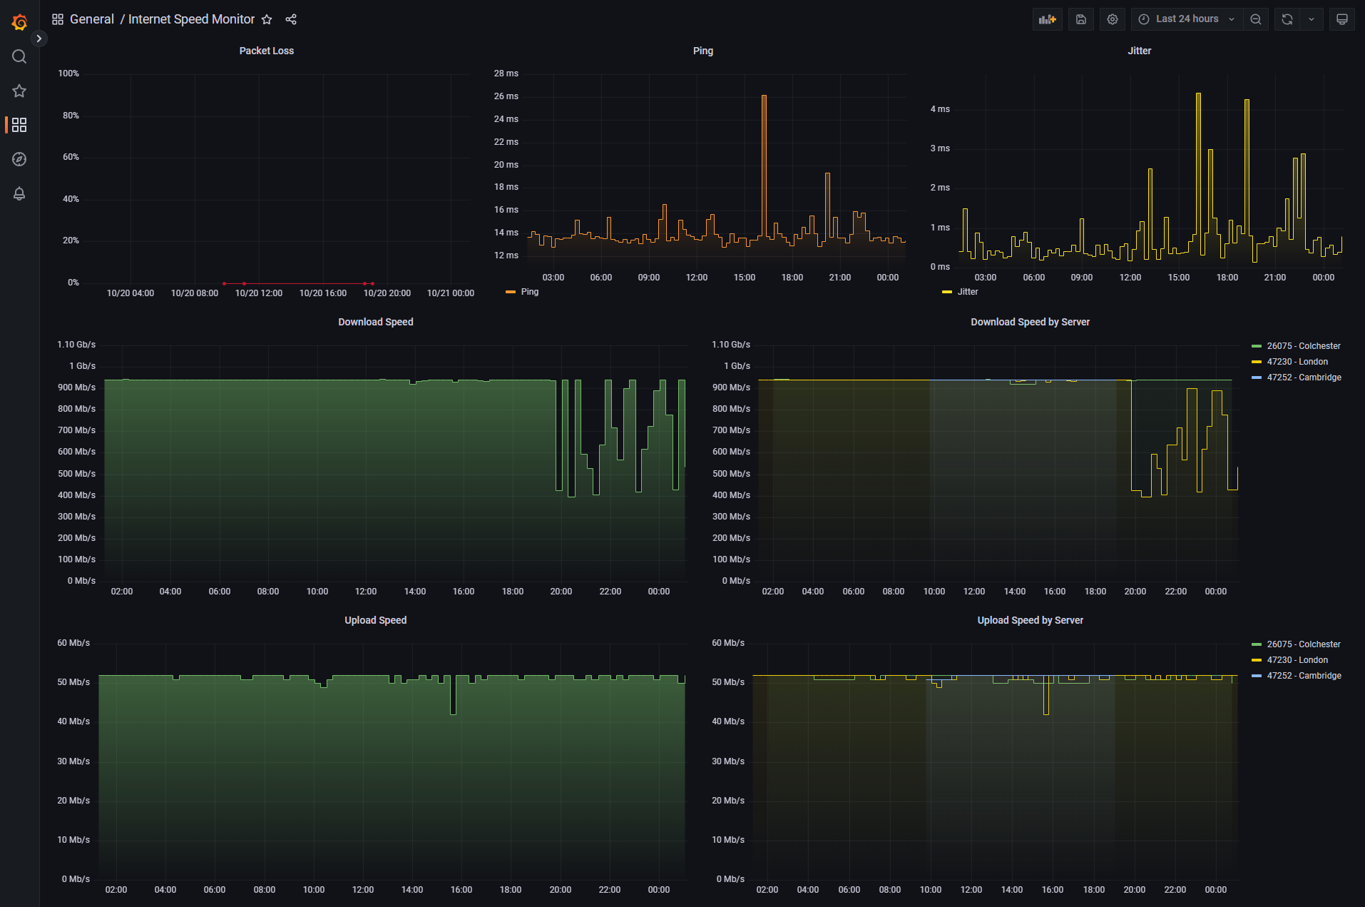Toggle 26075 - Colchester in upload legend
1365x907 pixels.
point(1304,644)
